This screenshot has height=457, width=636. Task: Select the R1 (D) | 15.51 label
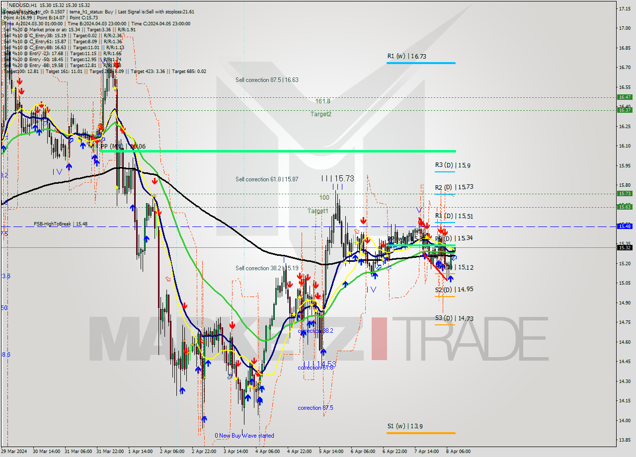(454, 216)
